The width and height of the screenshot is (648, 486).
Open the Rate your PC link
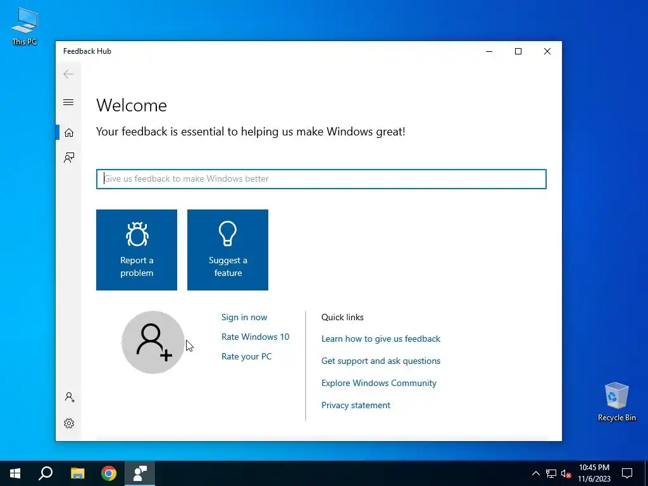point(247,356)
